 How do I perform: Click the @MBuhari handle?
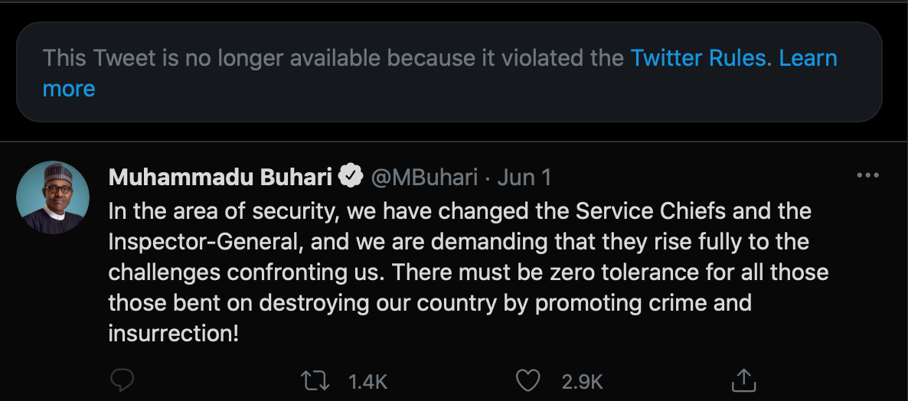tap(425, 178)
